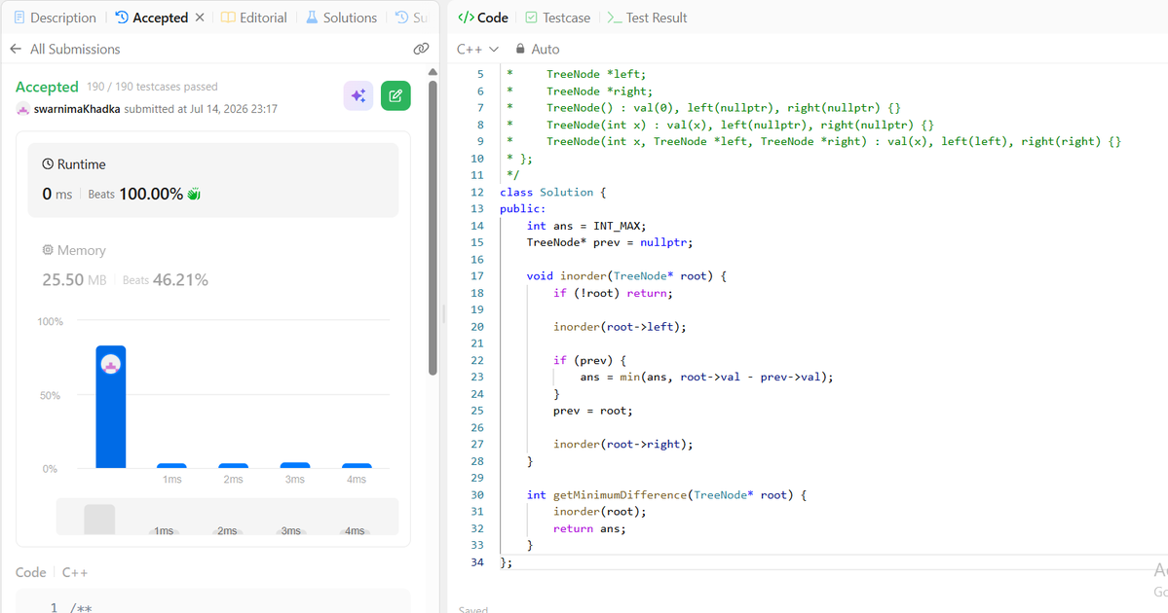Click the gray range selector handle below chart
The height and width of the screenshot is (613, 1168).
point(99,520)
